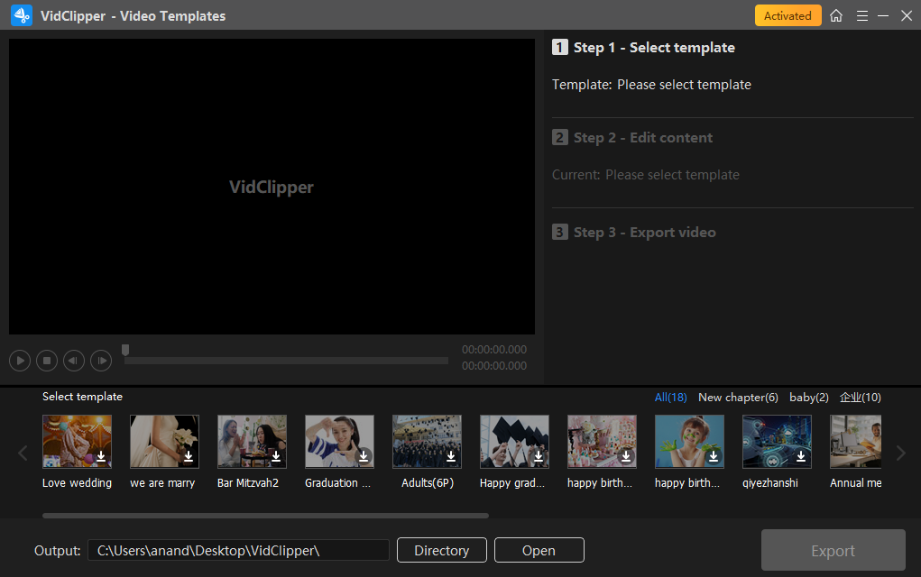Image resolution: width=921 pixels, height=577 pixels.
Task: Step forward to the next frame
Action: (x=101, y=361)
